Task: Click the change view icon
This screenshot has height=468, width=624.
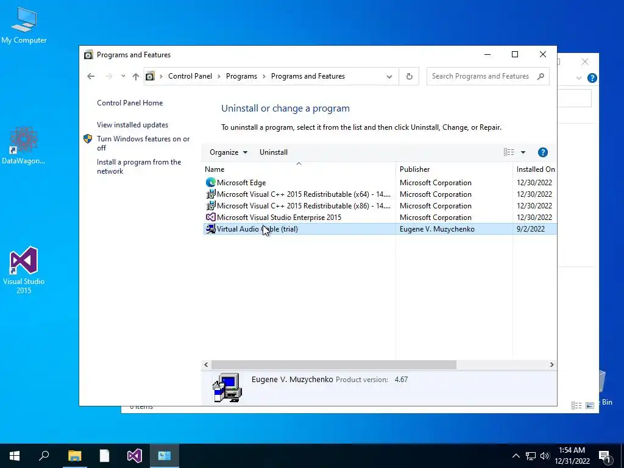Action: (509, 152)
